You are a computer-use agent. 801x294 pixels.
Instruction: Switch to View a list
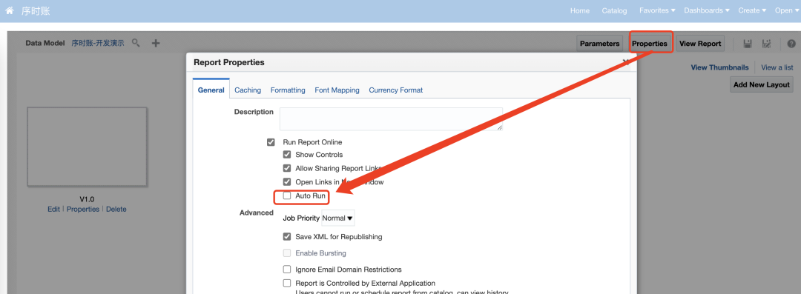point(777,67)
